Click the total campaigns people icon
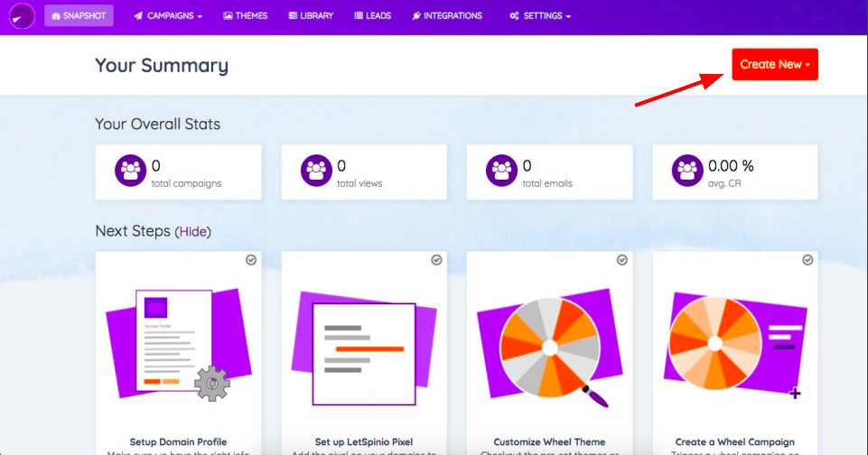The image size is (868, 455). (x=131, y=171)
